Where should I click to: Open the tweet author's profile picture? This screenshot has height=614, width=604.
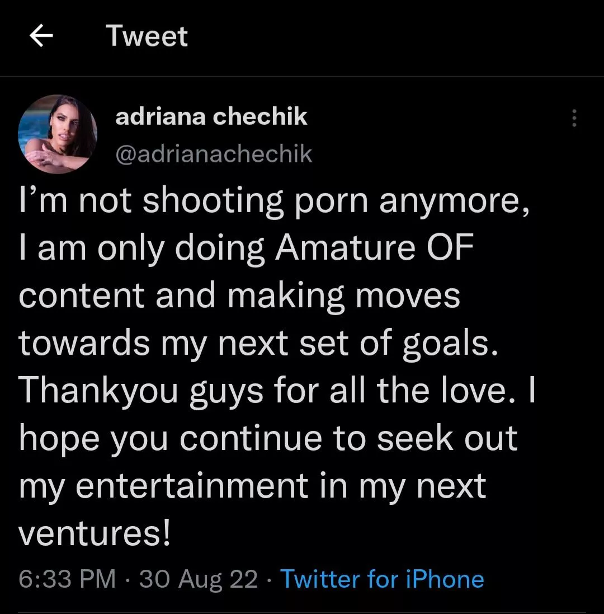point(58,134)
